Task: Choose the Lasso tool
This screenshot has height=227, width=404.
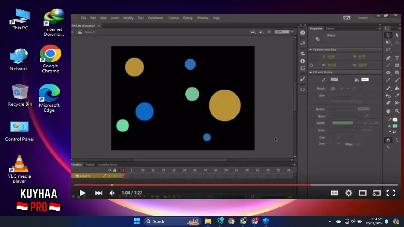Action: (388, 49)
